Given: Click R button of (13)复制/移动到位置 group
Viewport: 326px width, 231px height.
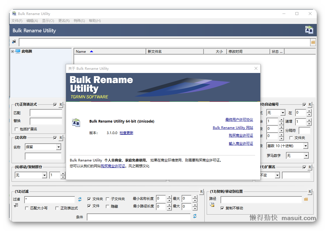Looking at the screenshot, I should tap(310, 192).
